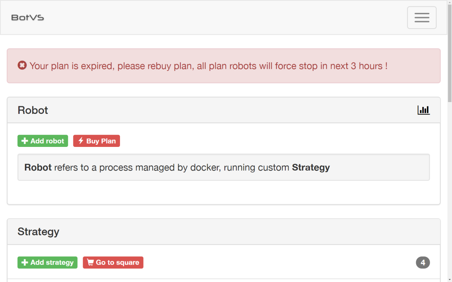This screenshot has width=452, height=282.
Task: Click the Buy Plan button
Action: point(97,141)
